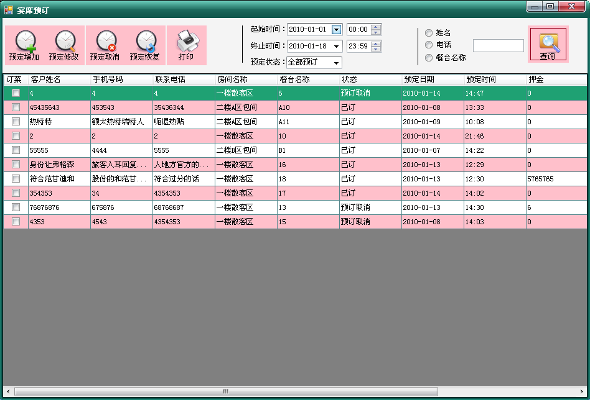Click the 呃退热贴 contact phone cell
Screen dimensions: 590x400
pos(184,122)
